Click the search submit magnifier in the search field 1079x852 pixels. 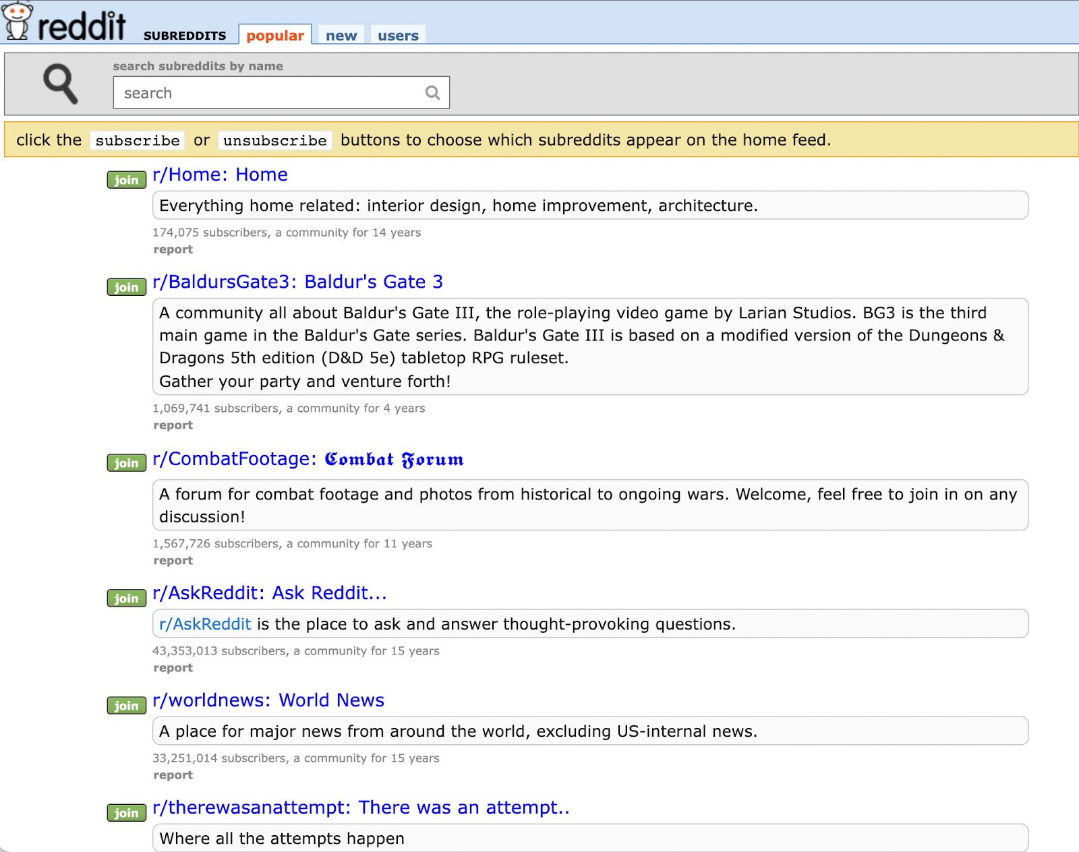(x=432, y=93)
